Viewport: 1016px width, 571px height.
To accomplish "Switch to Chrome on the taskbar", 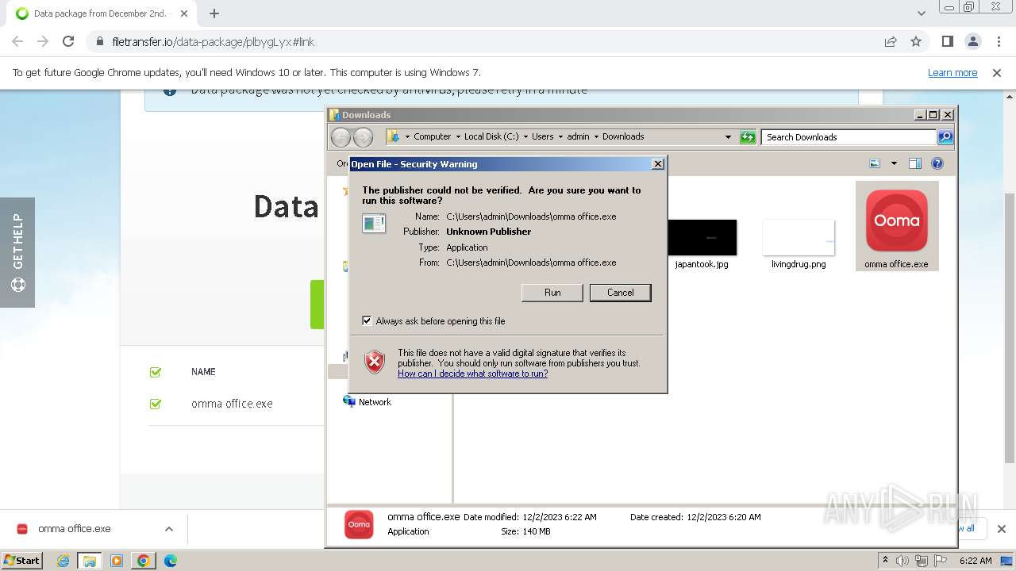I will (x=144, y=561).
